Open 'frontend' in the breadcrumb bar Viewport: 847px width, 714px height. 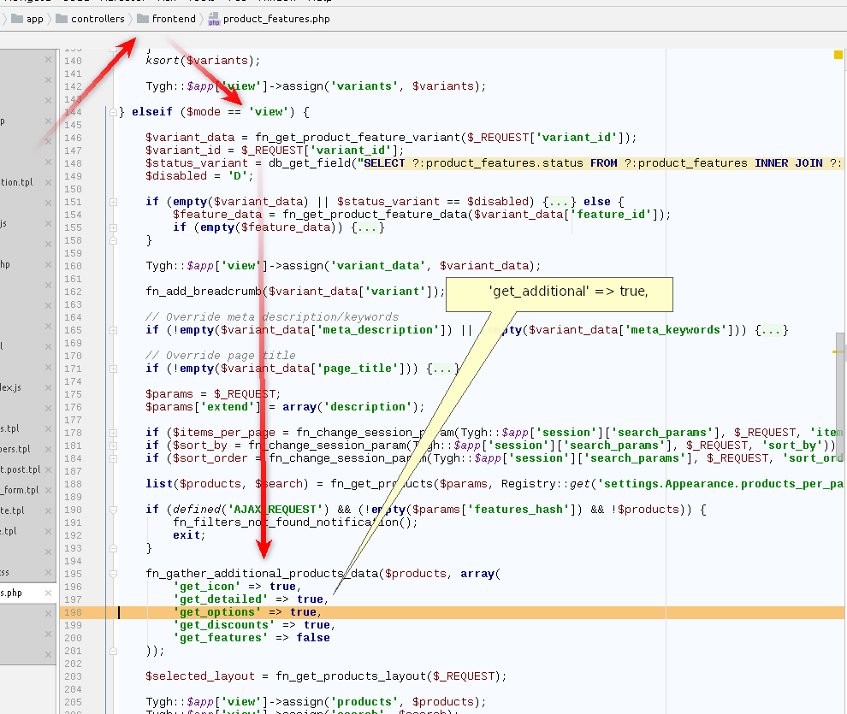(x=174, y=19)
